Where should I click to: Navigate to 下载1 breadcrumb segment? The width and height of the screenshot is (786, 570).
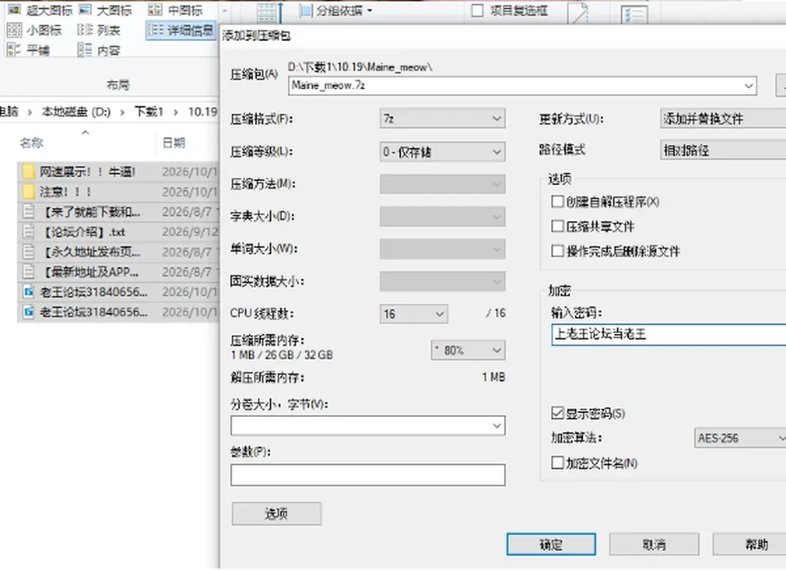148,111
